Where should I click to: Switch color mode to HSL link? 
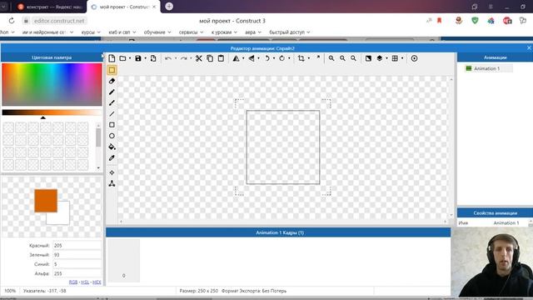tap(85, 282)
